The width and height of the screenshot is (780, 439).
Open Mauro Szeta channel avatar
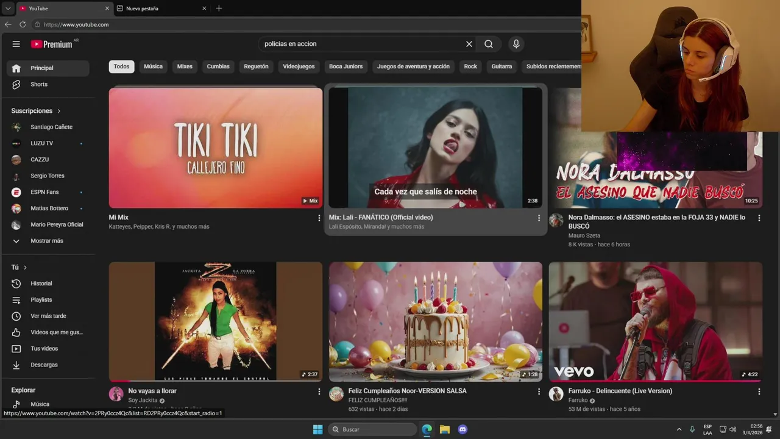point(556,220)
